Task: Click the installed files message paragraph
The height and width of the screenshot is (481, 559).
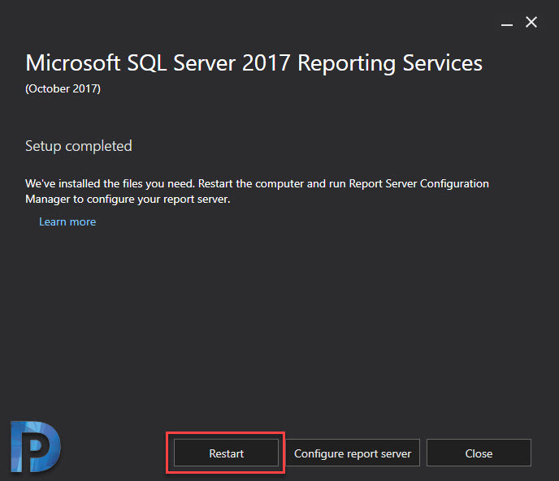Action: [x=257, y=191]
